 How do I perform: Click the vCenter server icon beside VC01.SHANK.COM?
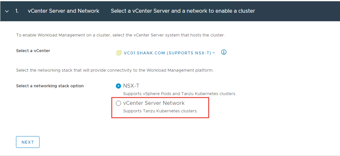tap(119, 53)
